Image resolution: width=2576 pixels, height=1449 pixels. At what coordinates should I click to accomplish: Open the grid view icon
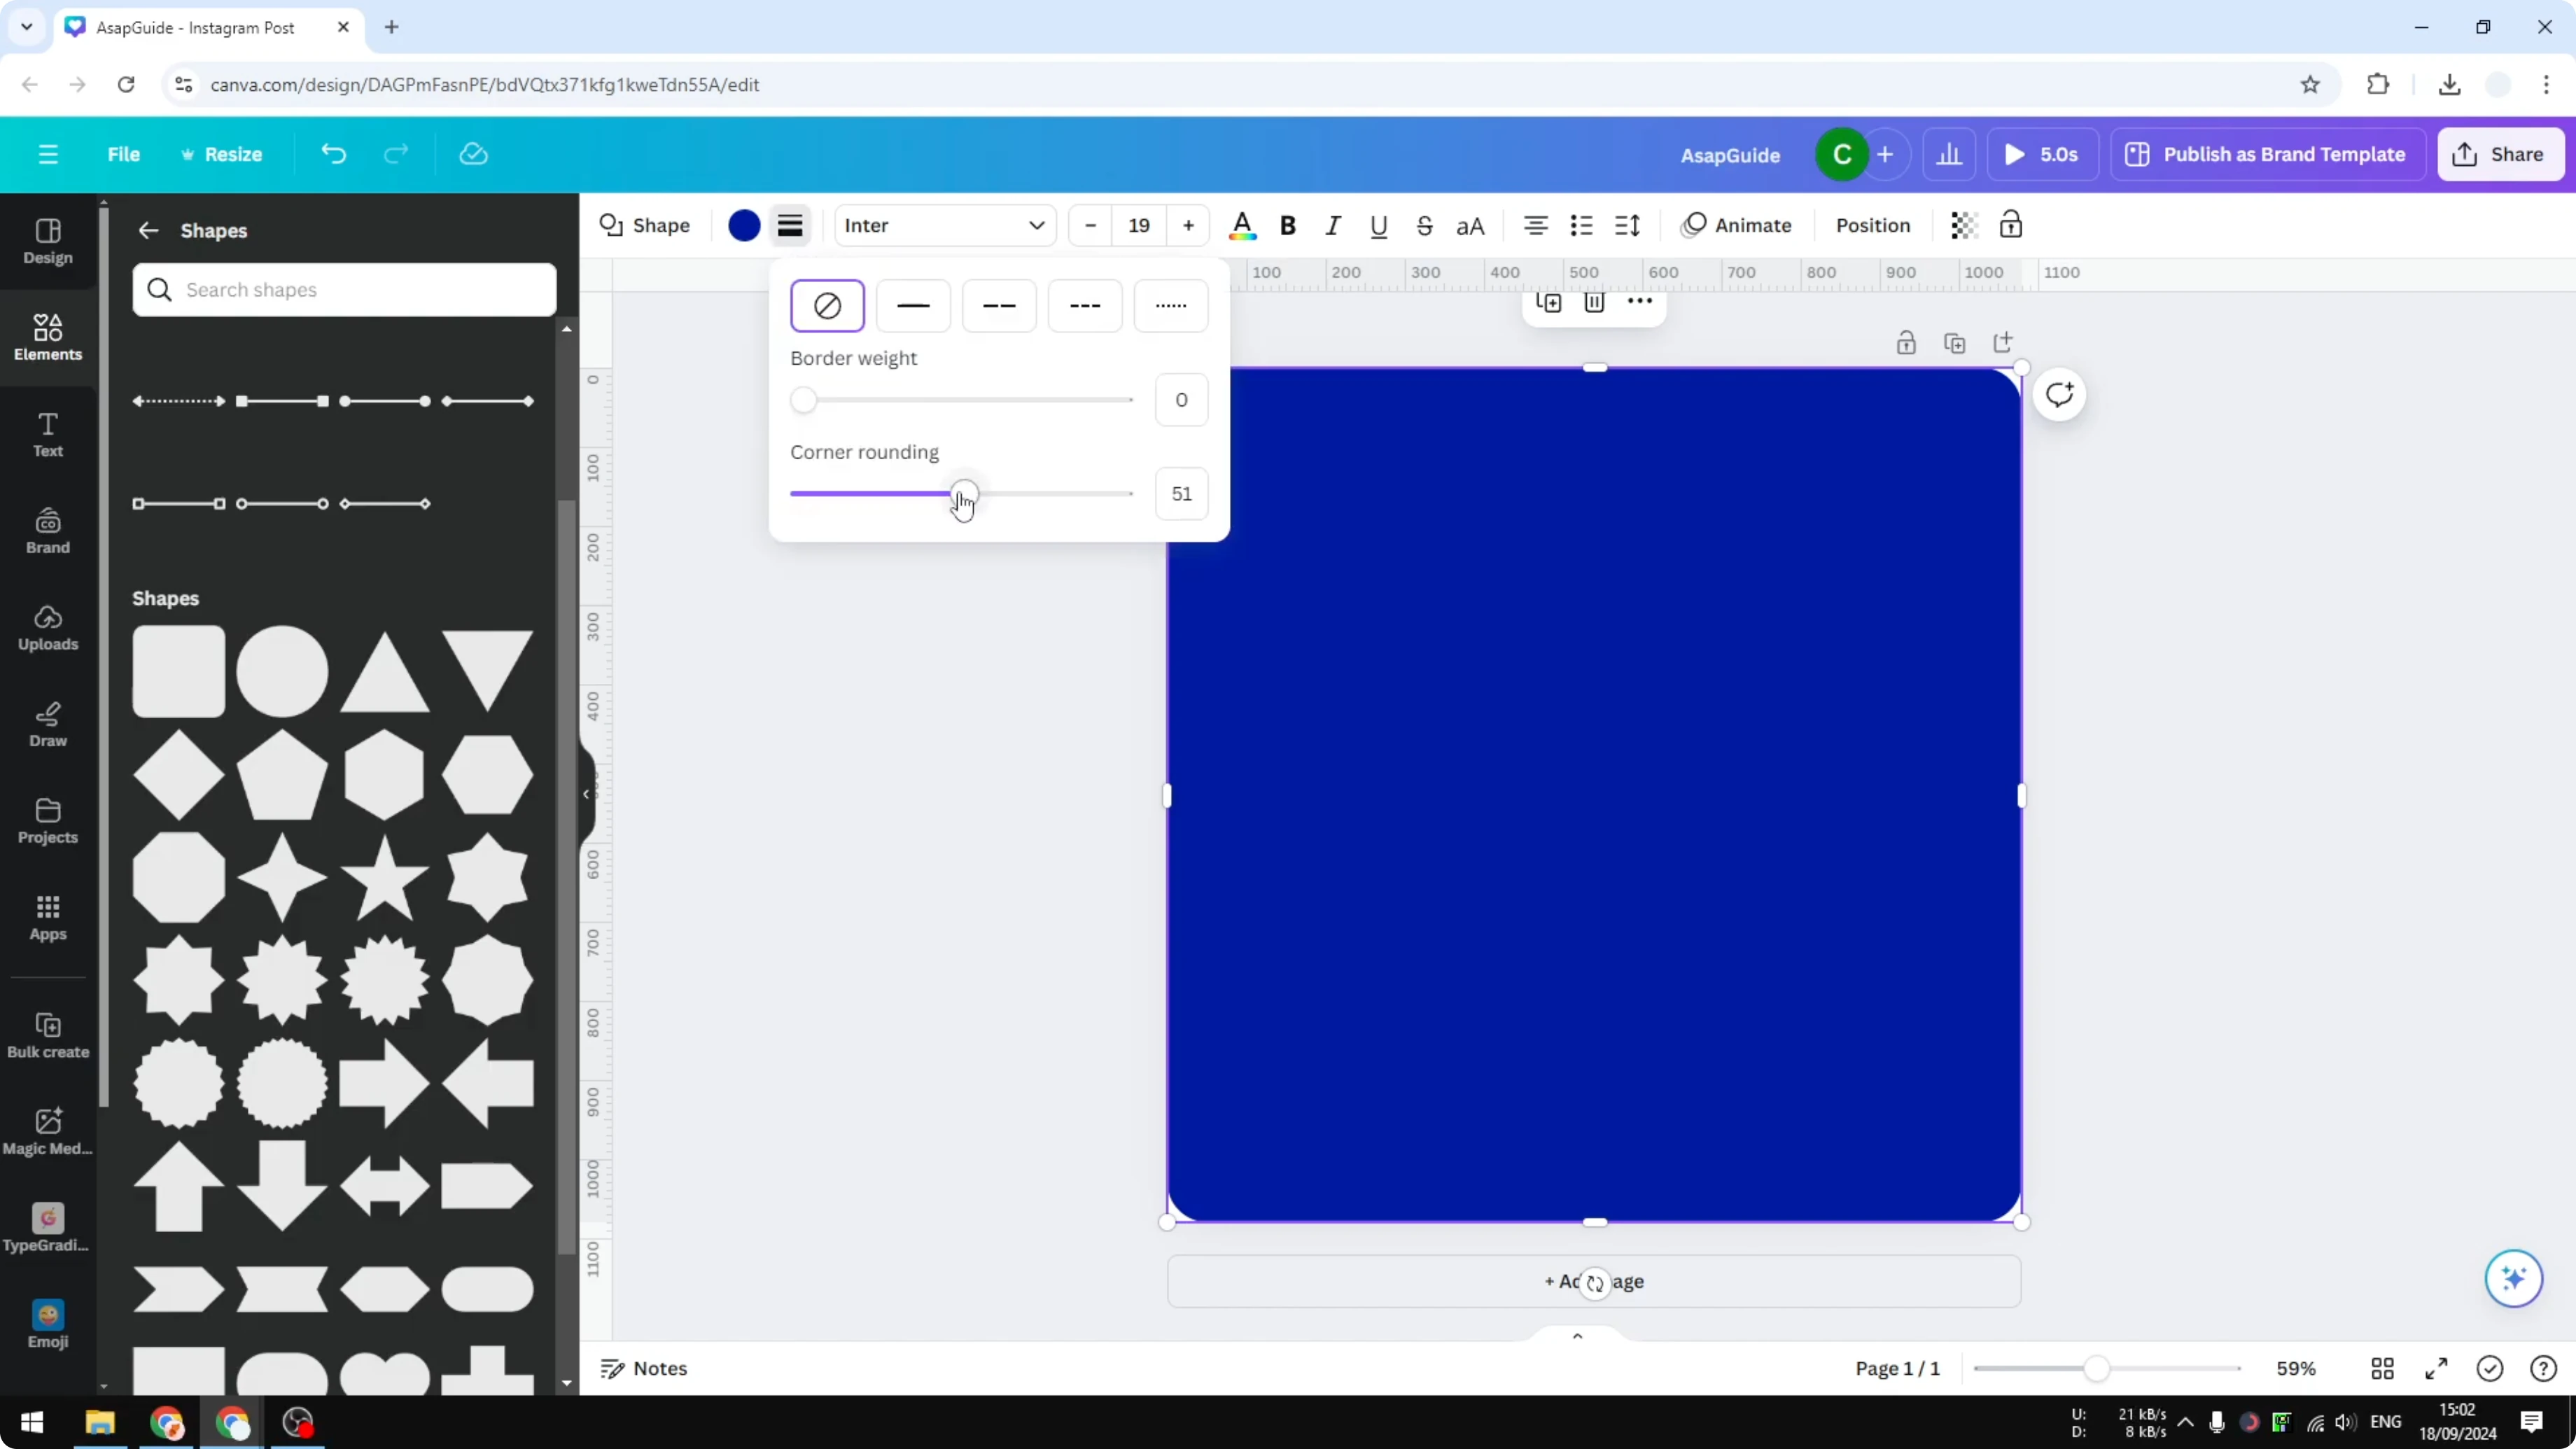[2382, 1368]
